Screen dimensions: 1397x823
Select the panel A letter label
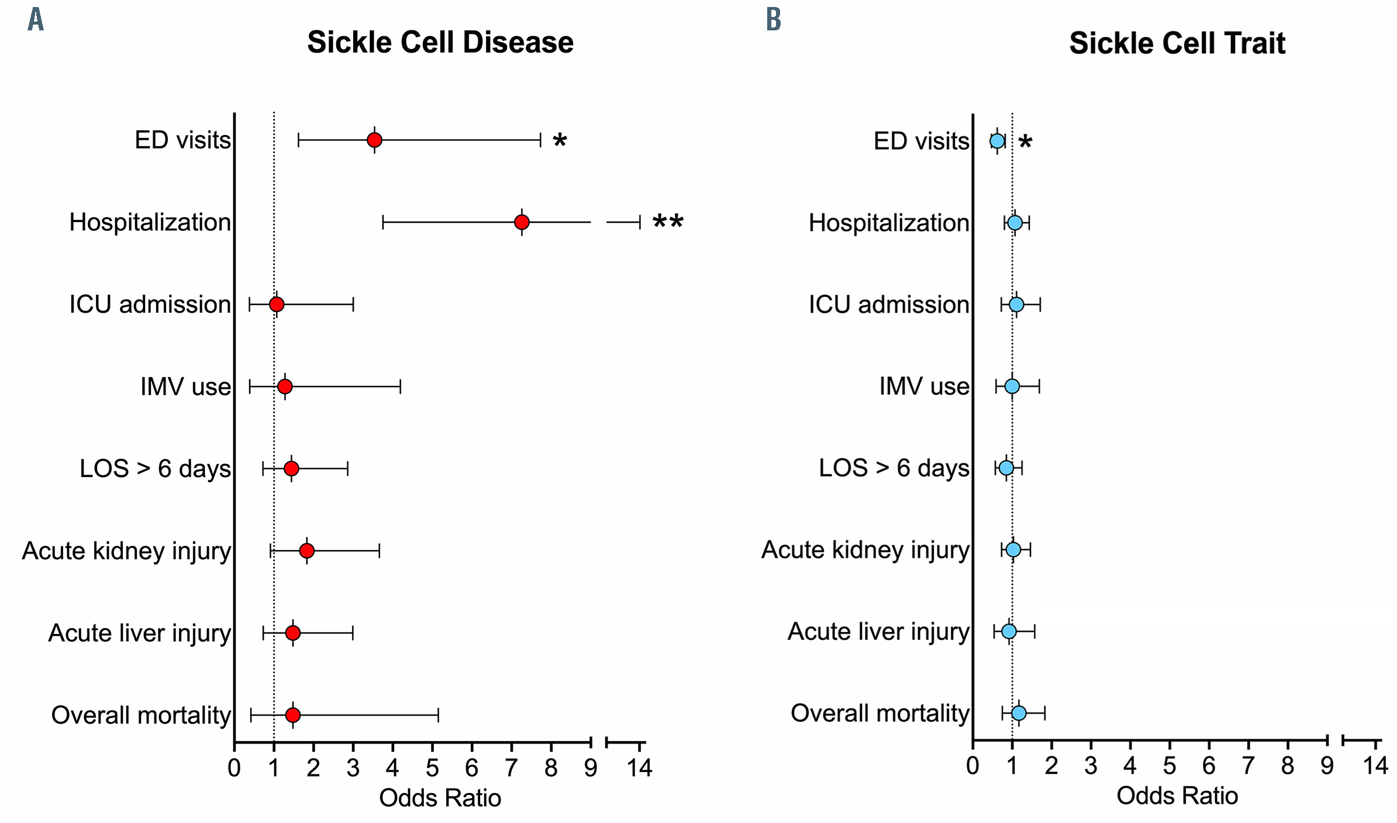[x=36, y=20]
